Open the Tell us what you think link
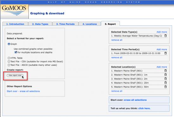This screenshot has width=174, height=117. click(144, 108)
